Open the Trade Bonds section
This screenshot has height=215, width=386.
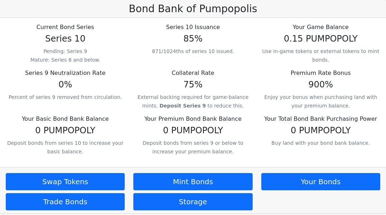[x=65, y=202]
